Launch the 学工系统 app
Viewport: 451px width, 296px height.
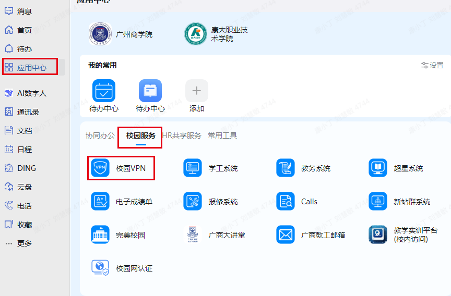tap(193, 168)
